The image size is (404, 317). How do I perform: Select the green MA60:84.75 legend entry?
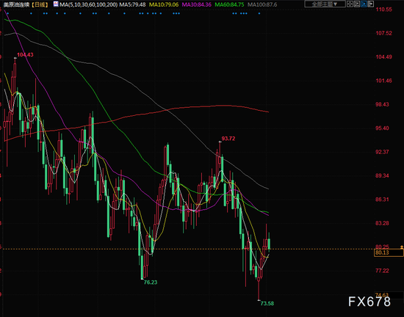(229, 4)
